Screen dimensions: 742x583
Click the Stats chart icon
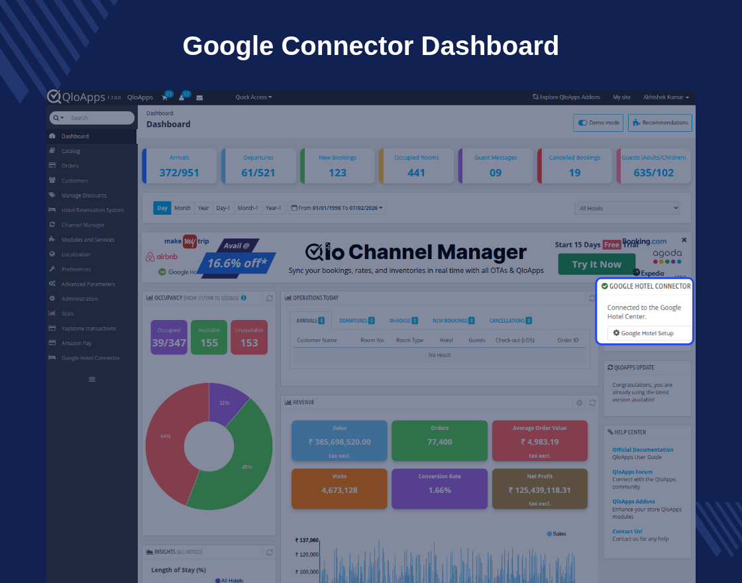[52, 313]
